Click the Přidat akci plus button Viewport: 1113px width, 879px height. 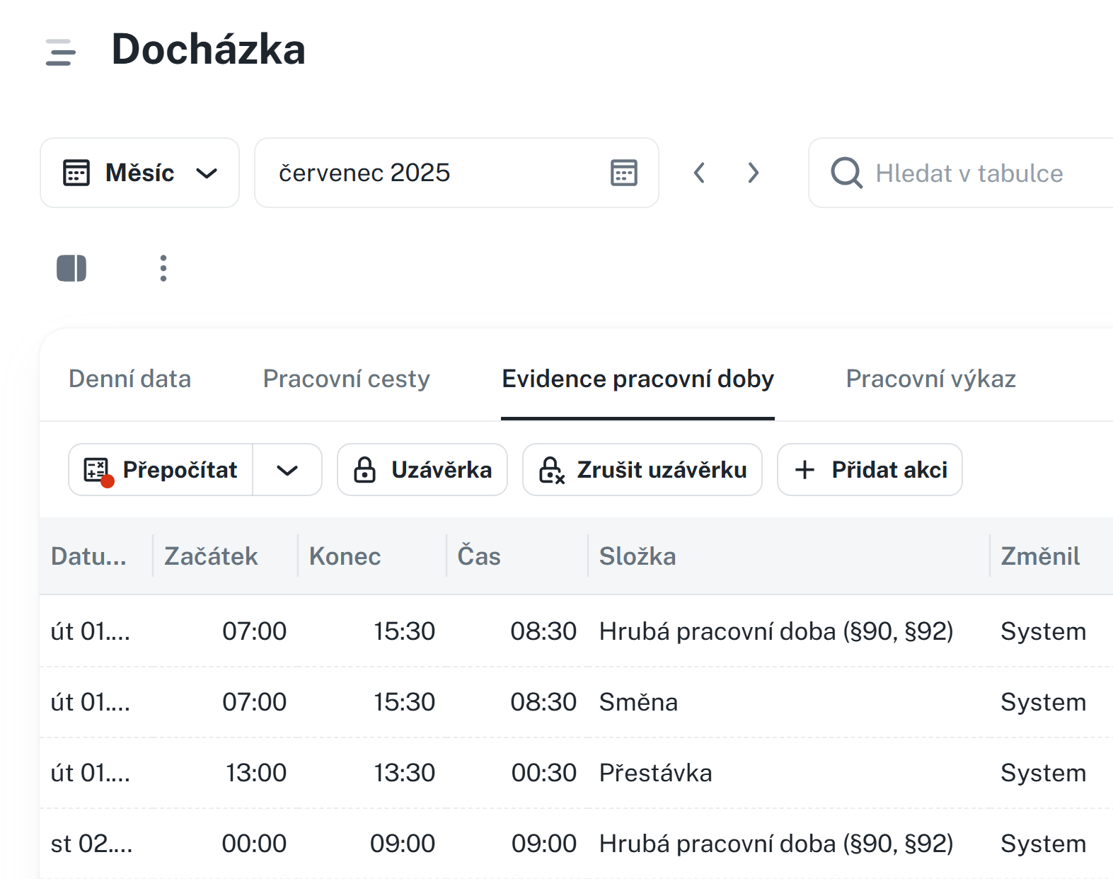click(x=870, y=470)
